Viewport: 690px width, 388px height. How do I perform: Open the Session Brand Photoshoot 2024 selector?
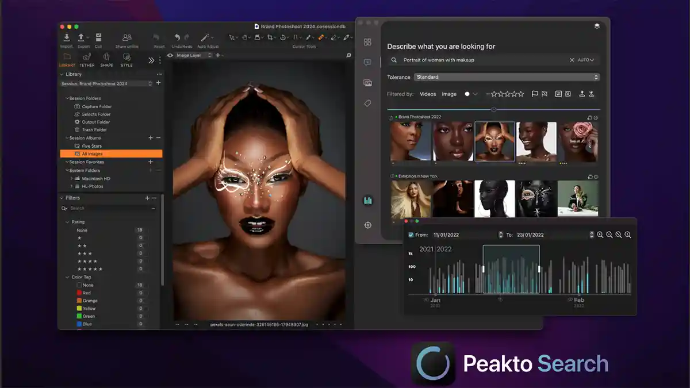click(107, 83)
